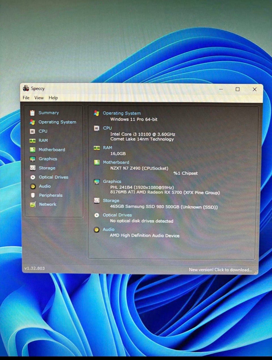Click 'No optical disk drives detected' text
The height and width of the screenshot is (360, 272).
[x=142, y=221]
